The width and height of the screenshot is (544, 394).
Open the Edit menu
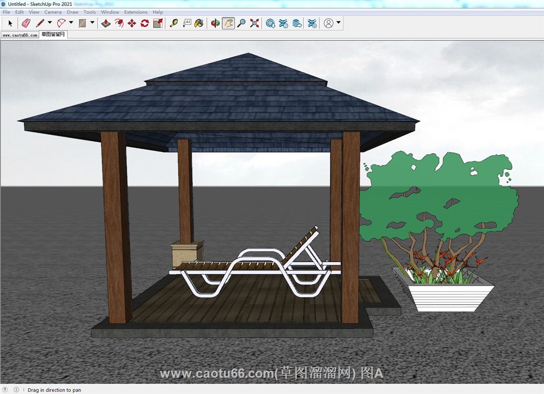(19, 12)
